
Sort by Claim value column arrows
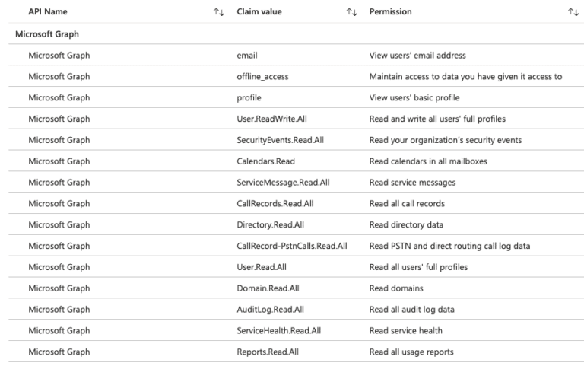[x=352, y=12]
